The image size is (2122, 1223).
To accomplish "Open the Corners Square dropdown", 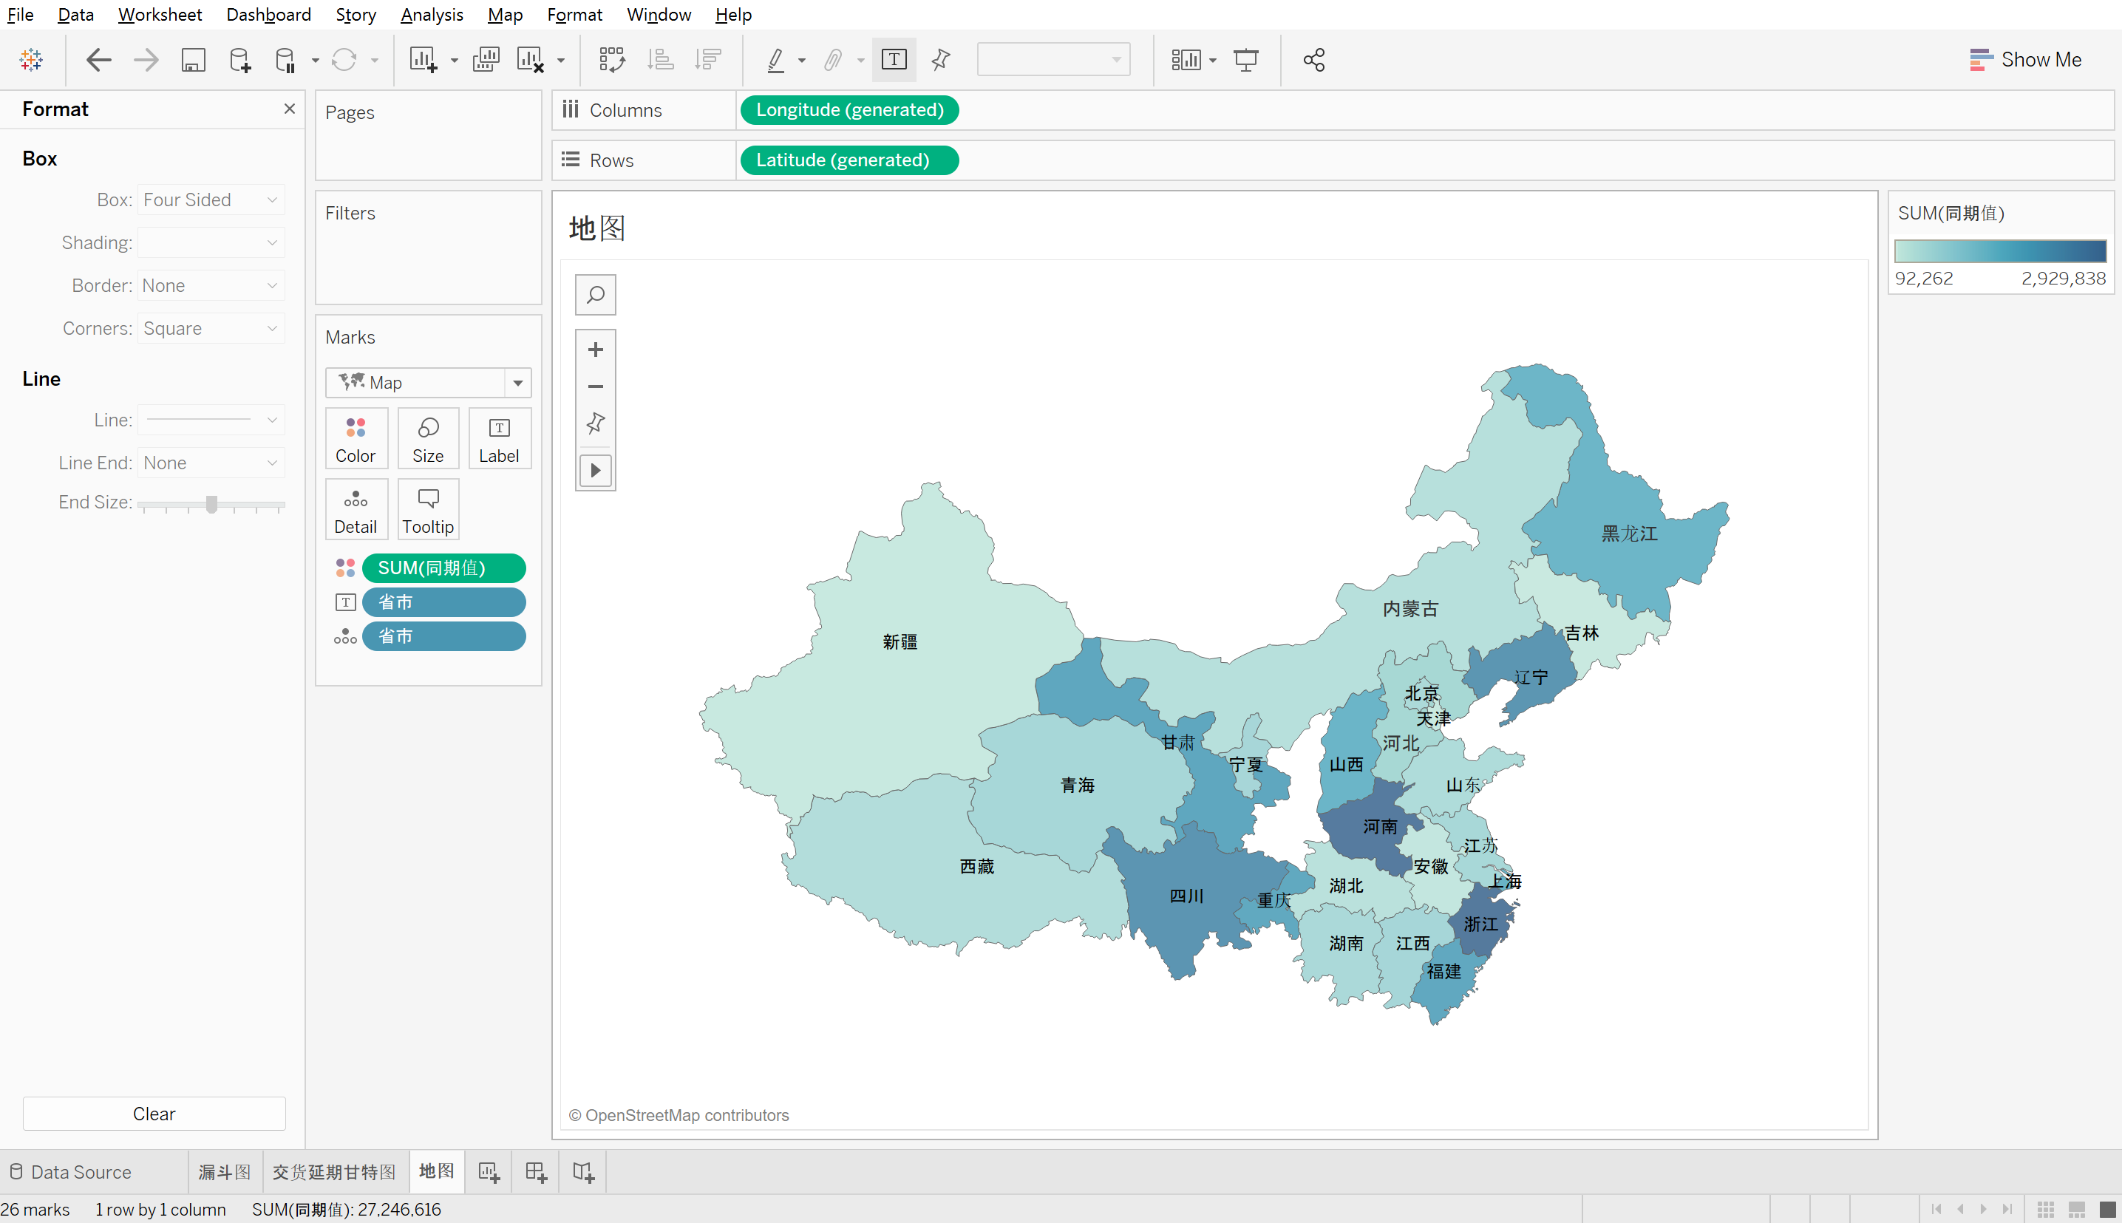I will coord(210,328).
